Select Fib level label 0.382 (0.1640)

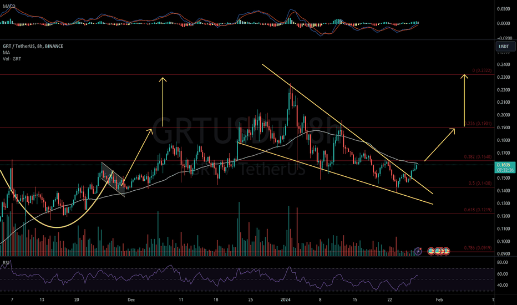click(478, 157)
